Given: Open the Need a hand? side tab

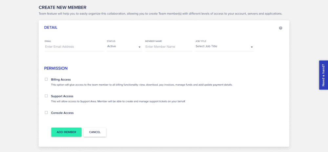Looking at the screenshot, I should coord(323,75).
